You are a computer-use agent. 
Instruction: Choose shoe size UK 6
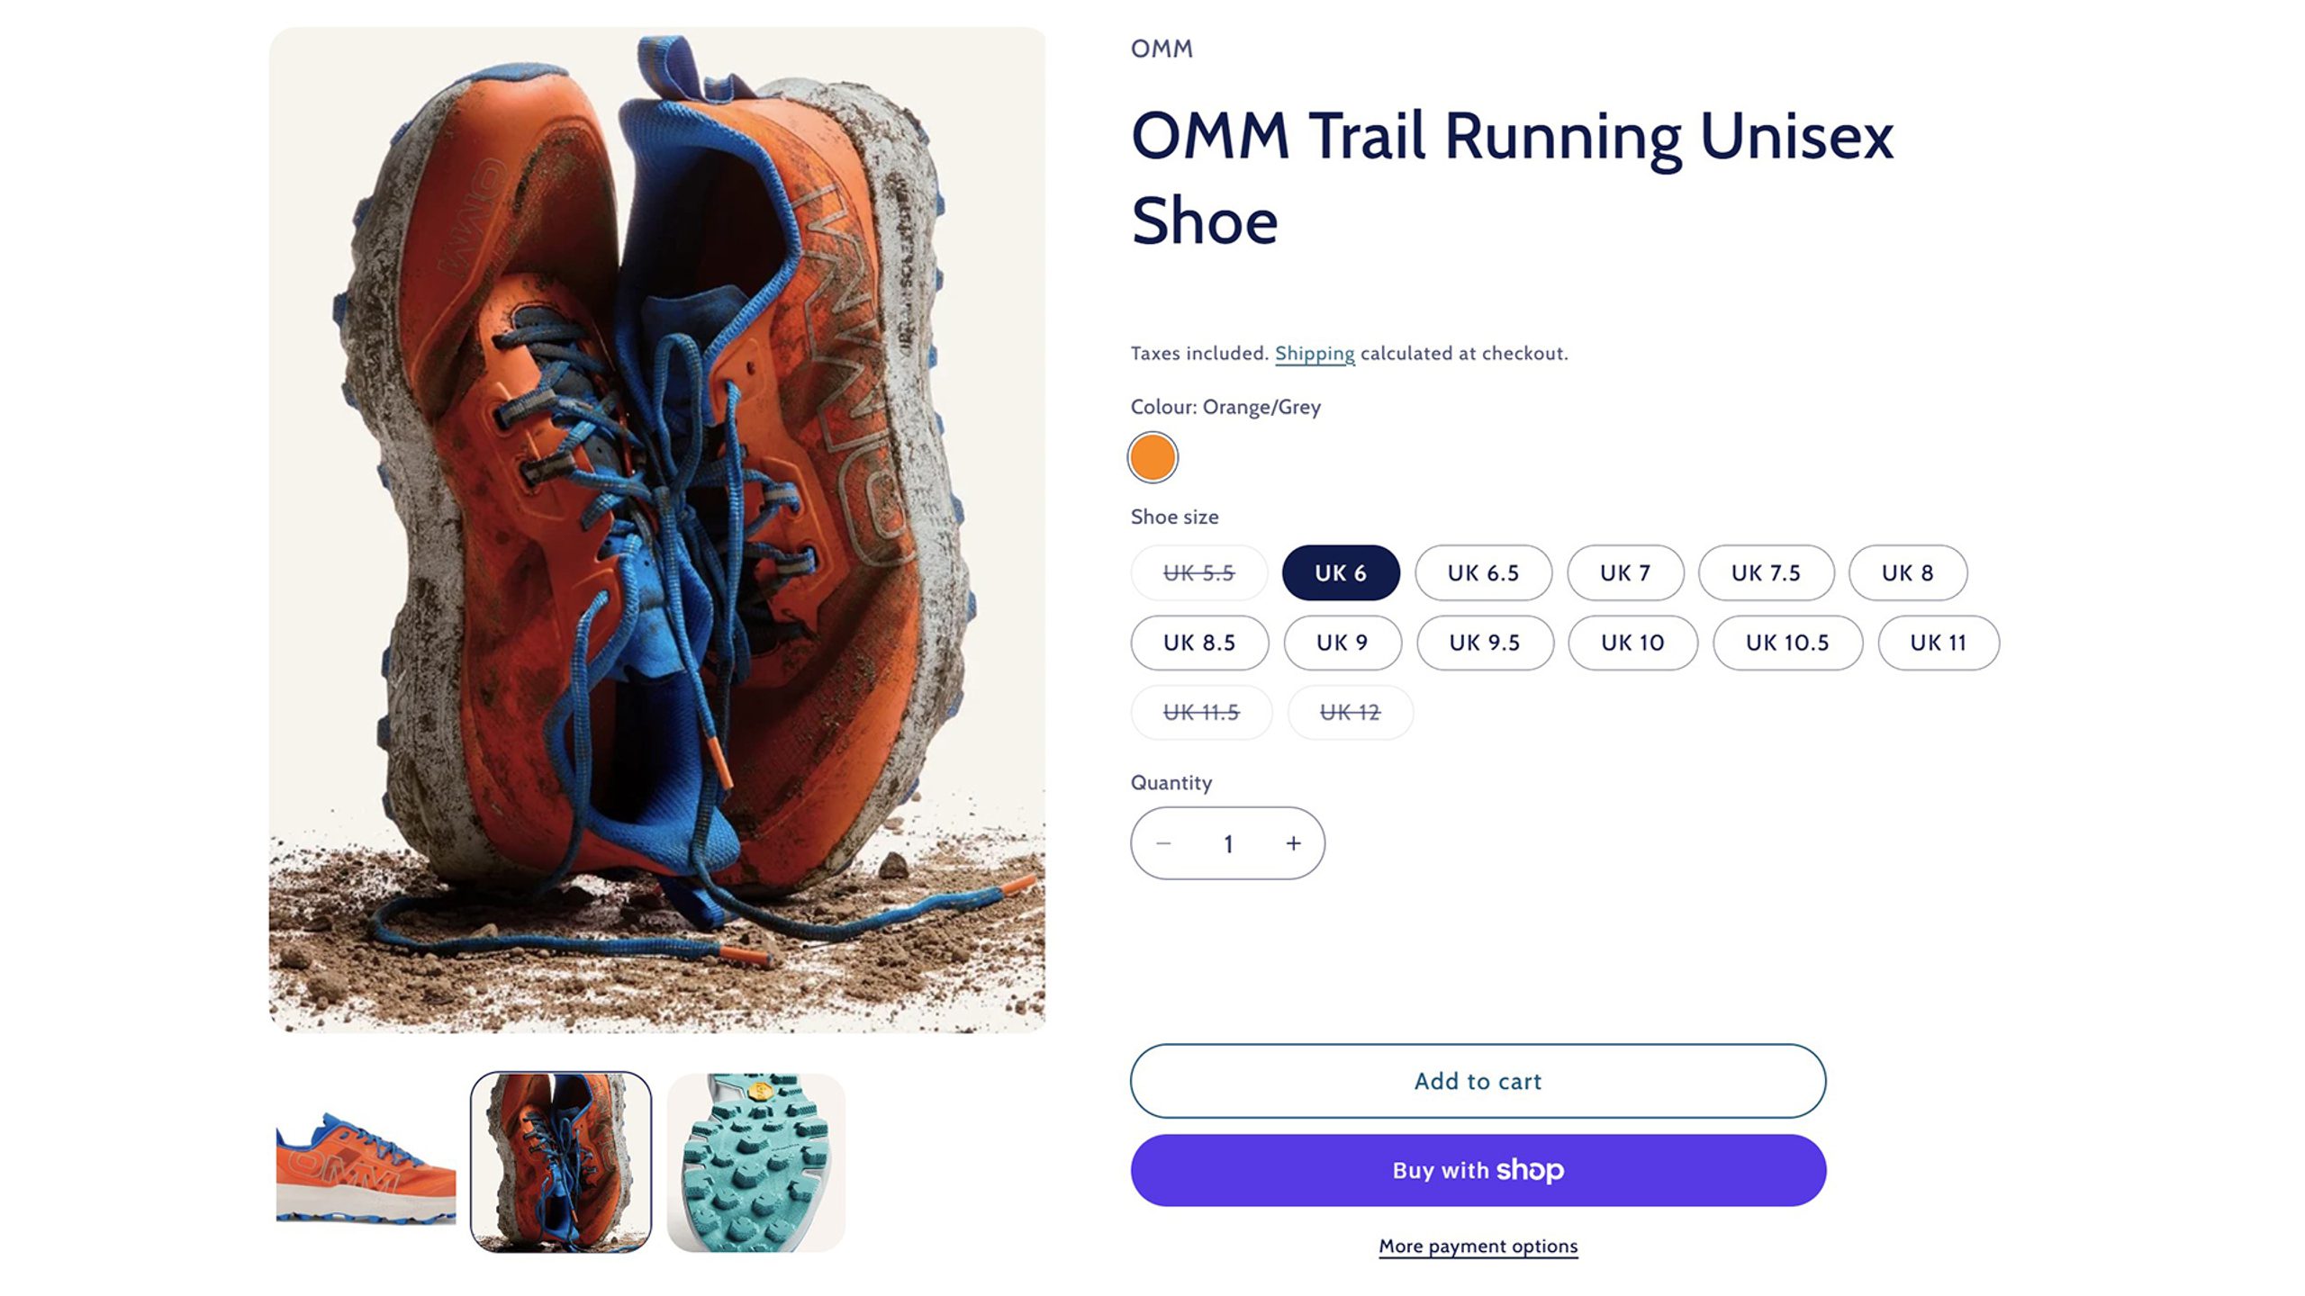(x=1341, y=572)
